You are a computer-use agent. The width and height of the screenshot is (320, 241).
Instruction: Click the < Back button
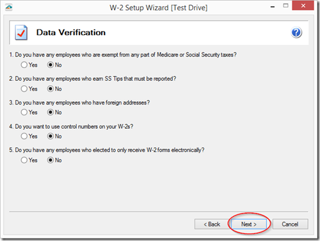point(212,224)
